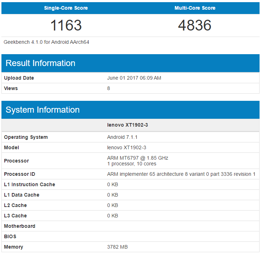Select the ARM implementer 65 architecture value

click(x=181, y=174)
